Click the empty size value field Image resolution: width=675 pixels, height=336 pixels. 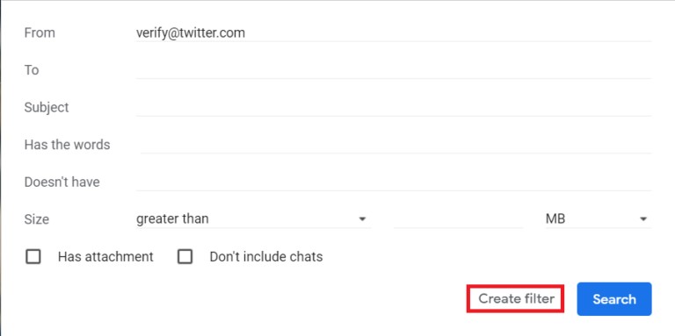coord(458,219)
